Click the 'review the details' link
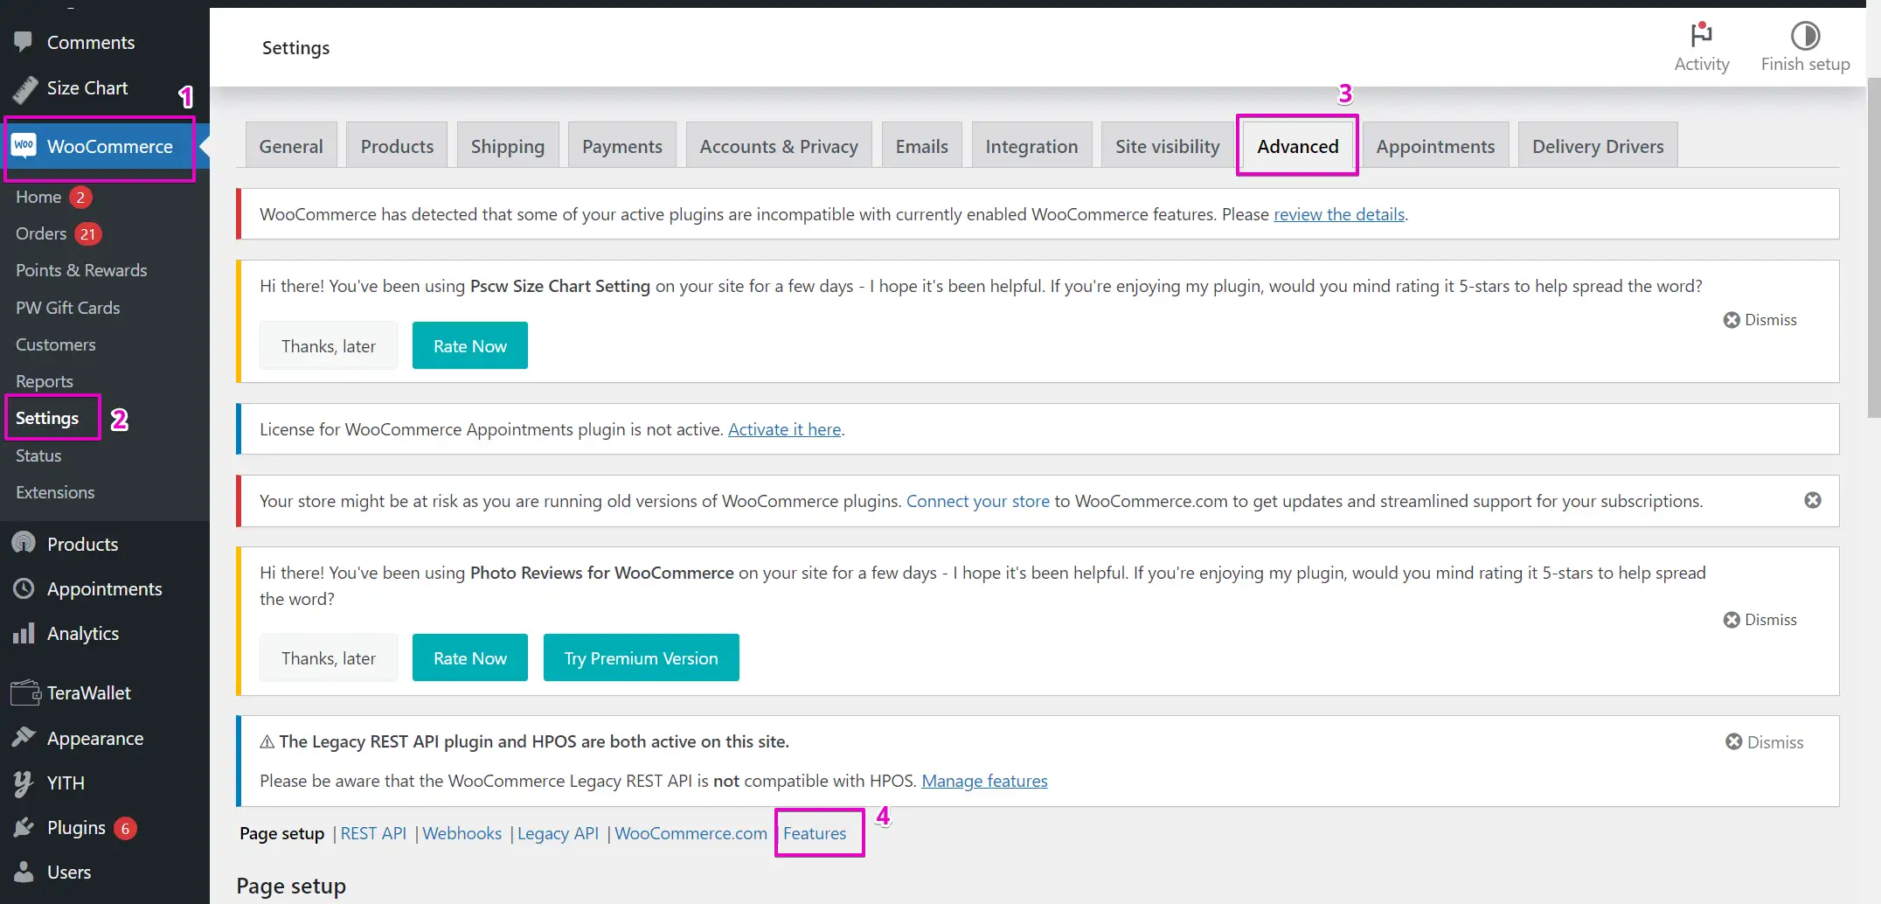 point(1338,214)
